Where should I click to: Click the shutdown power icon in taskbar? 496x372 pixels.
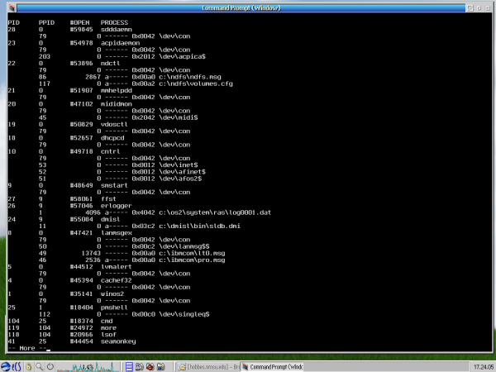(x=50, y=366)
